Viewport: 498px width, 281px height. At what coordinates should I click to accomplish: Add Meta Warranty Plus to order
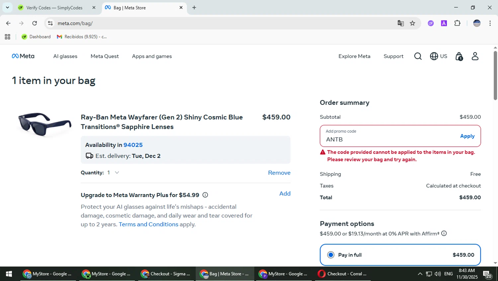click(285, 194)
